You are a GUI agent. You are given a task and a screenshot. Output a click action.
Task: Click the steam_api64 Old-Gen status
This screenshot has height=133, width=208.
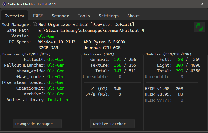56,71
